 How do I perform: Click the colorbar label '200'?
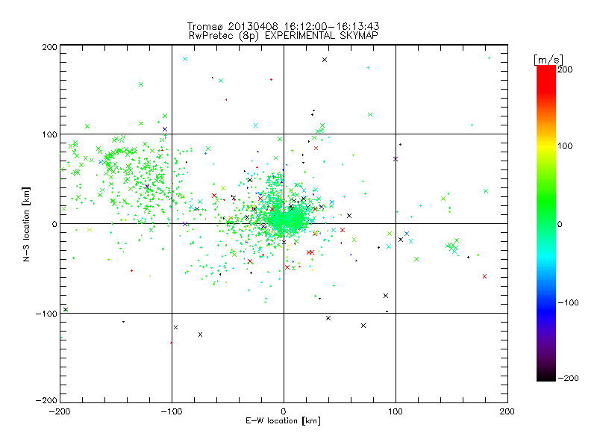point(565,69)
